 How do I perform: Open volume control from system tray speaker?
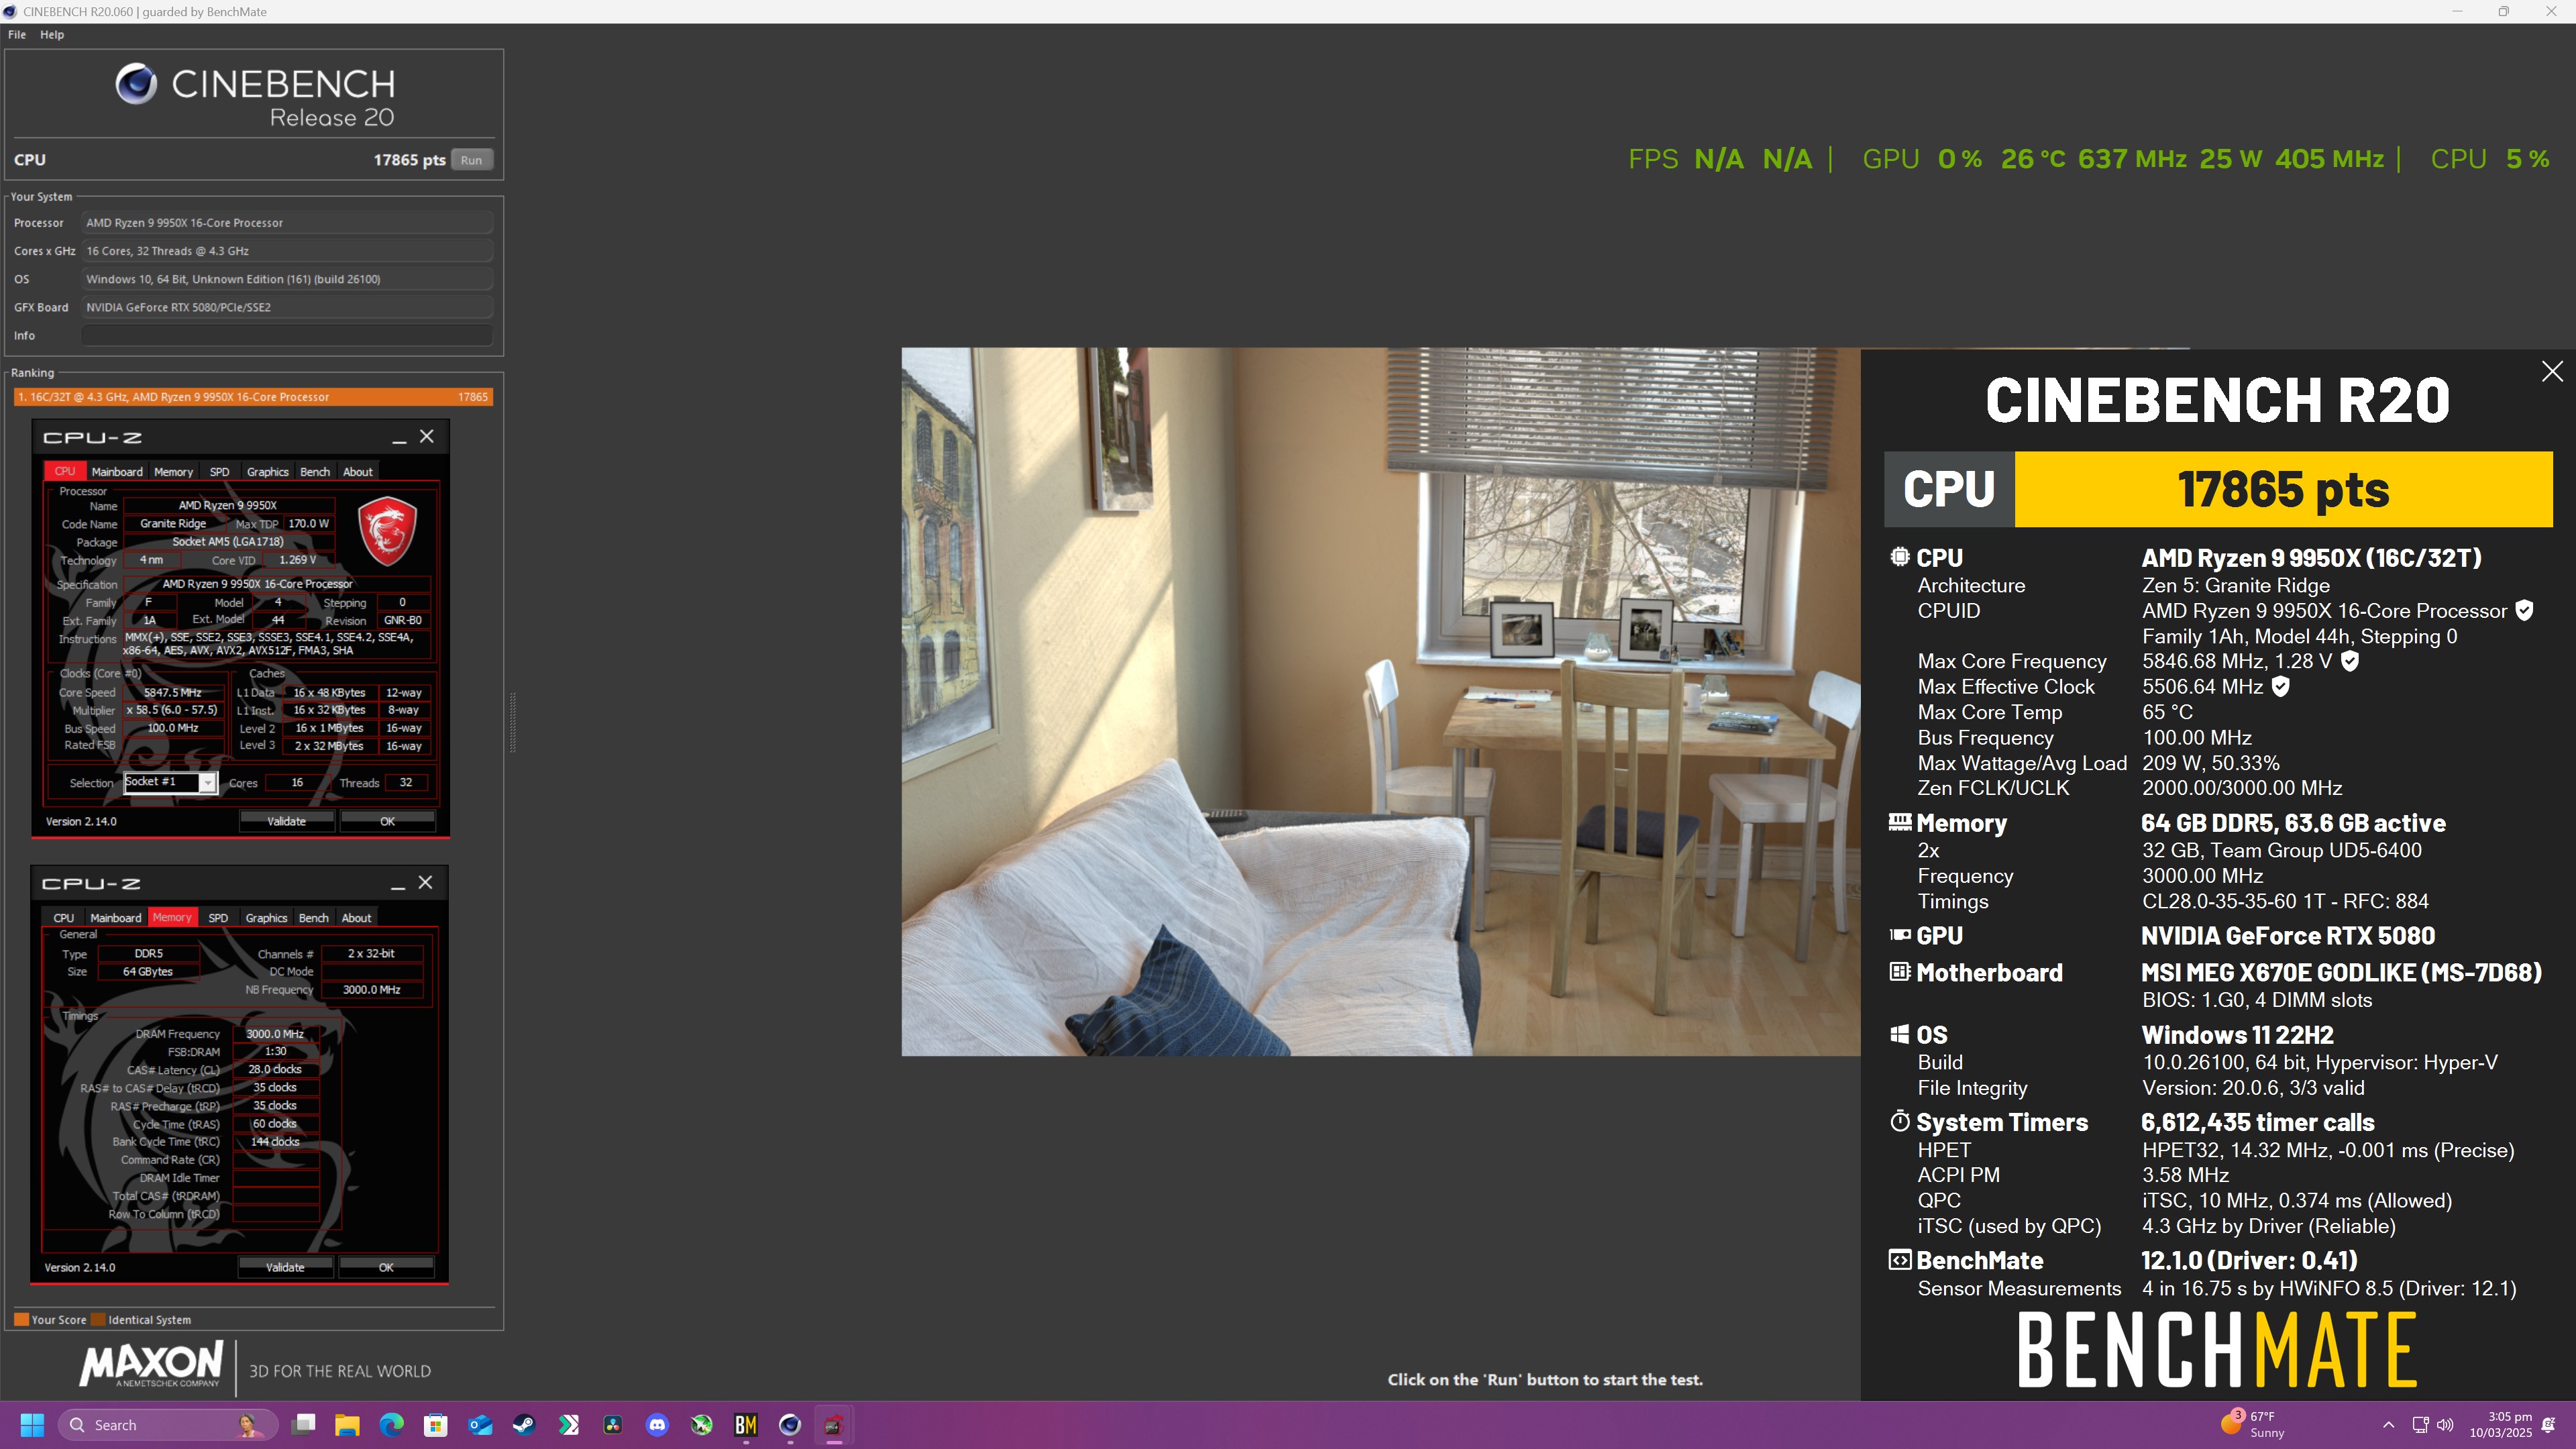point(2445,1425)
